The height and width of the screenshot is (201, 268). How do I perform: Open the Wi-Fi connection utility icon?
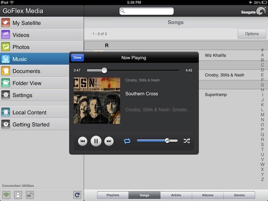tap(6, 195)
